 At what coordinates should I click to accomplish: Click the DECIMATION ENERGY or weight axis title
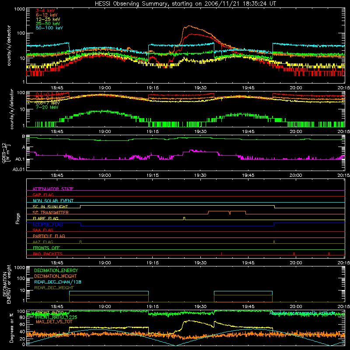coord(7,284)
